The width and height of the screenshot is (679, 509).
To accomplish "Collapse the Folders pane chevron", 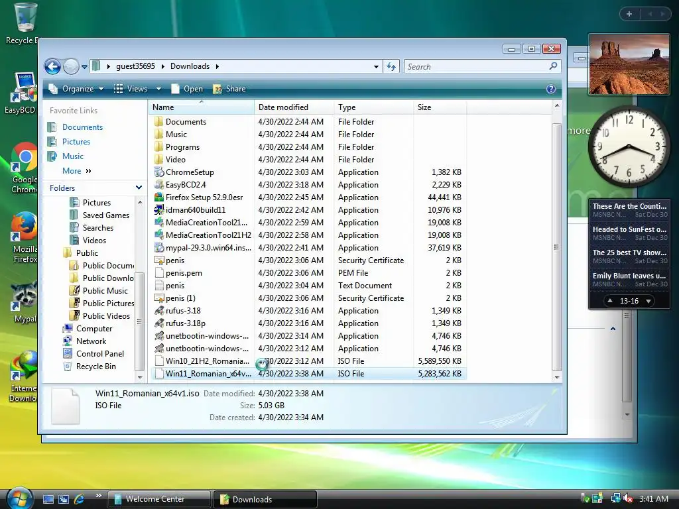I will click(x=139, y=188).
